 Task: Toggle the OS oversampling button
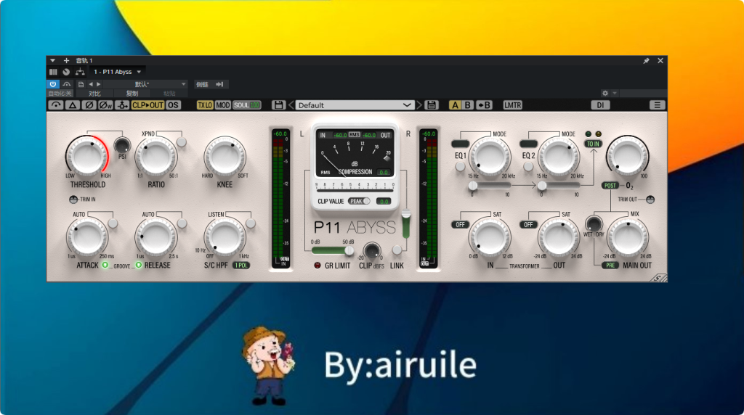pos(173,105)
